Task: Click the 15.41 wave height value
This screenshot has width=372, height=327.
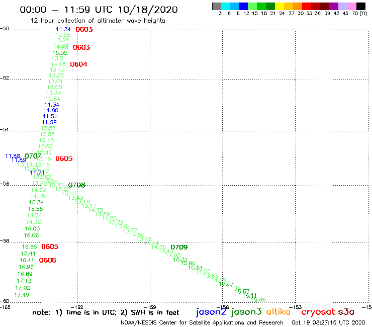Action: pos(28,254)
